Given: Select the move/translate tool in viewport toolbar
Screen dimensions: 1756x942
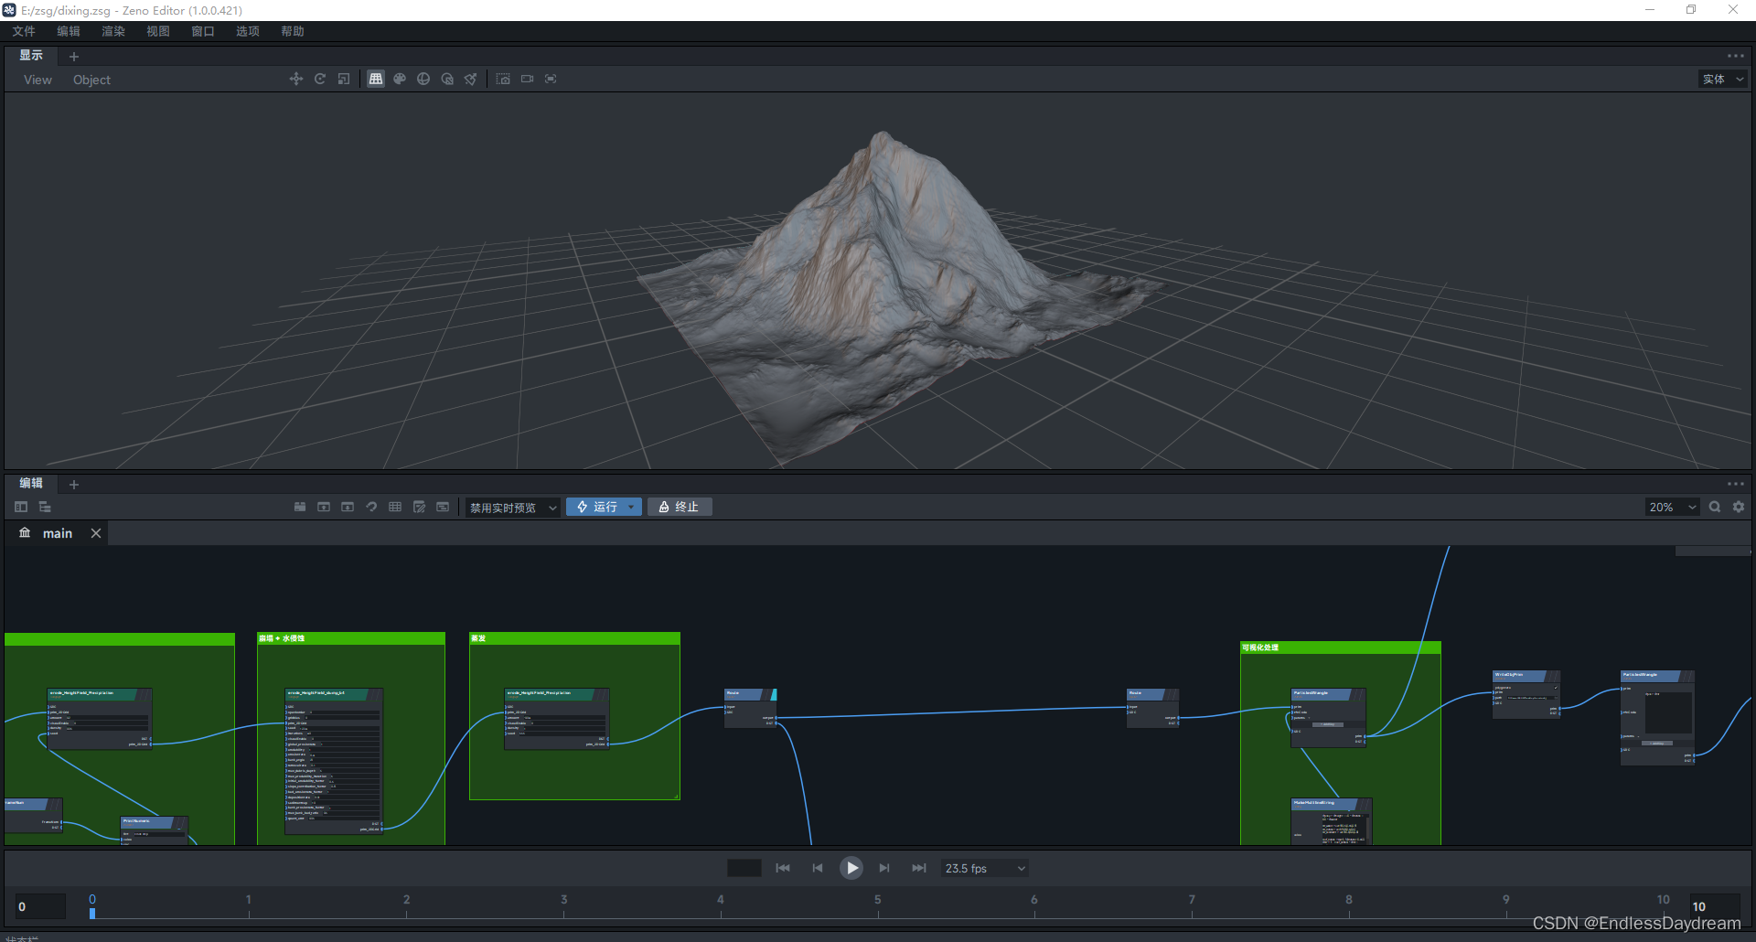Looking at the screenshot, I should [x=295, y=79].
